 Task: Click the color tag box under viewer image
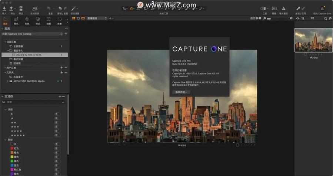point(237,145)
